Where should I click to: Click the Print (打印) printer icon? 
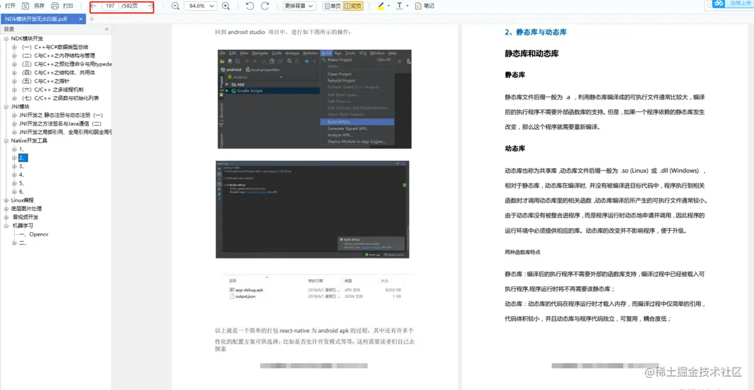[x=55, y=5]
